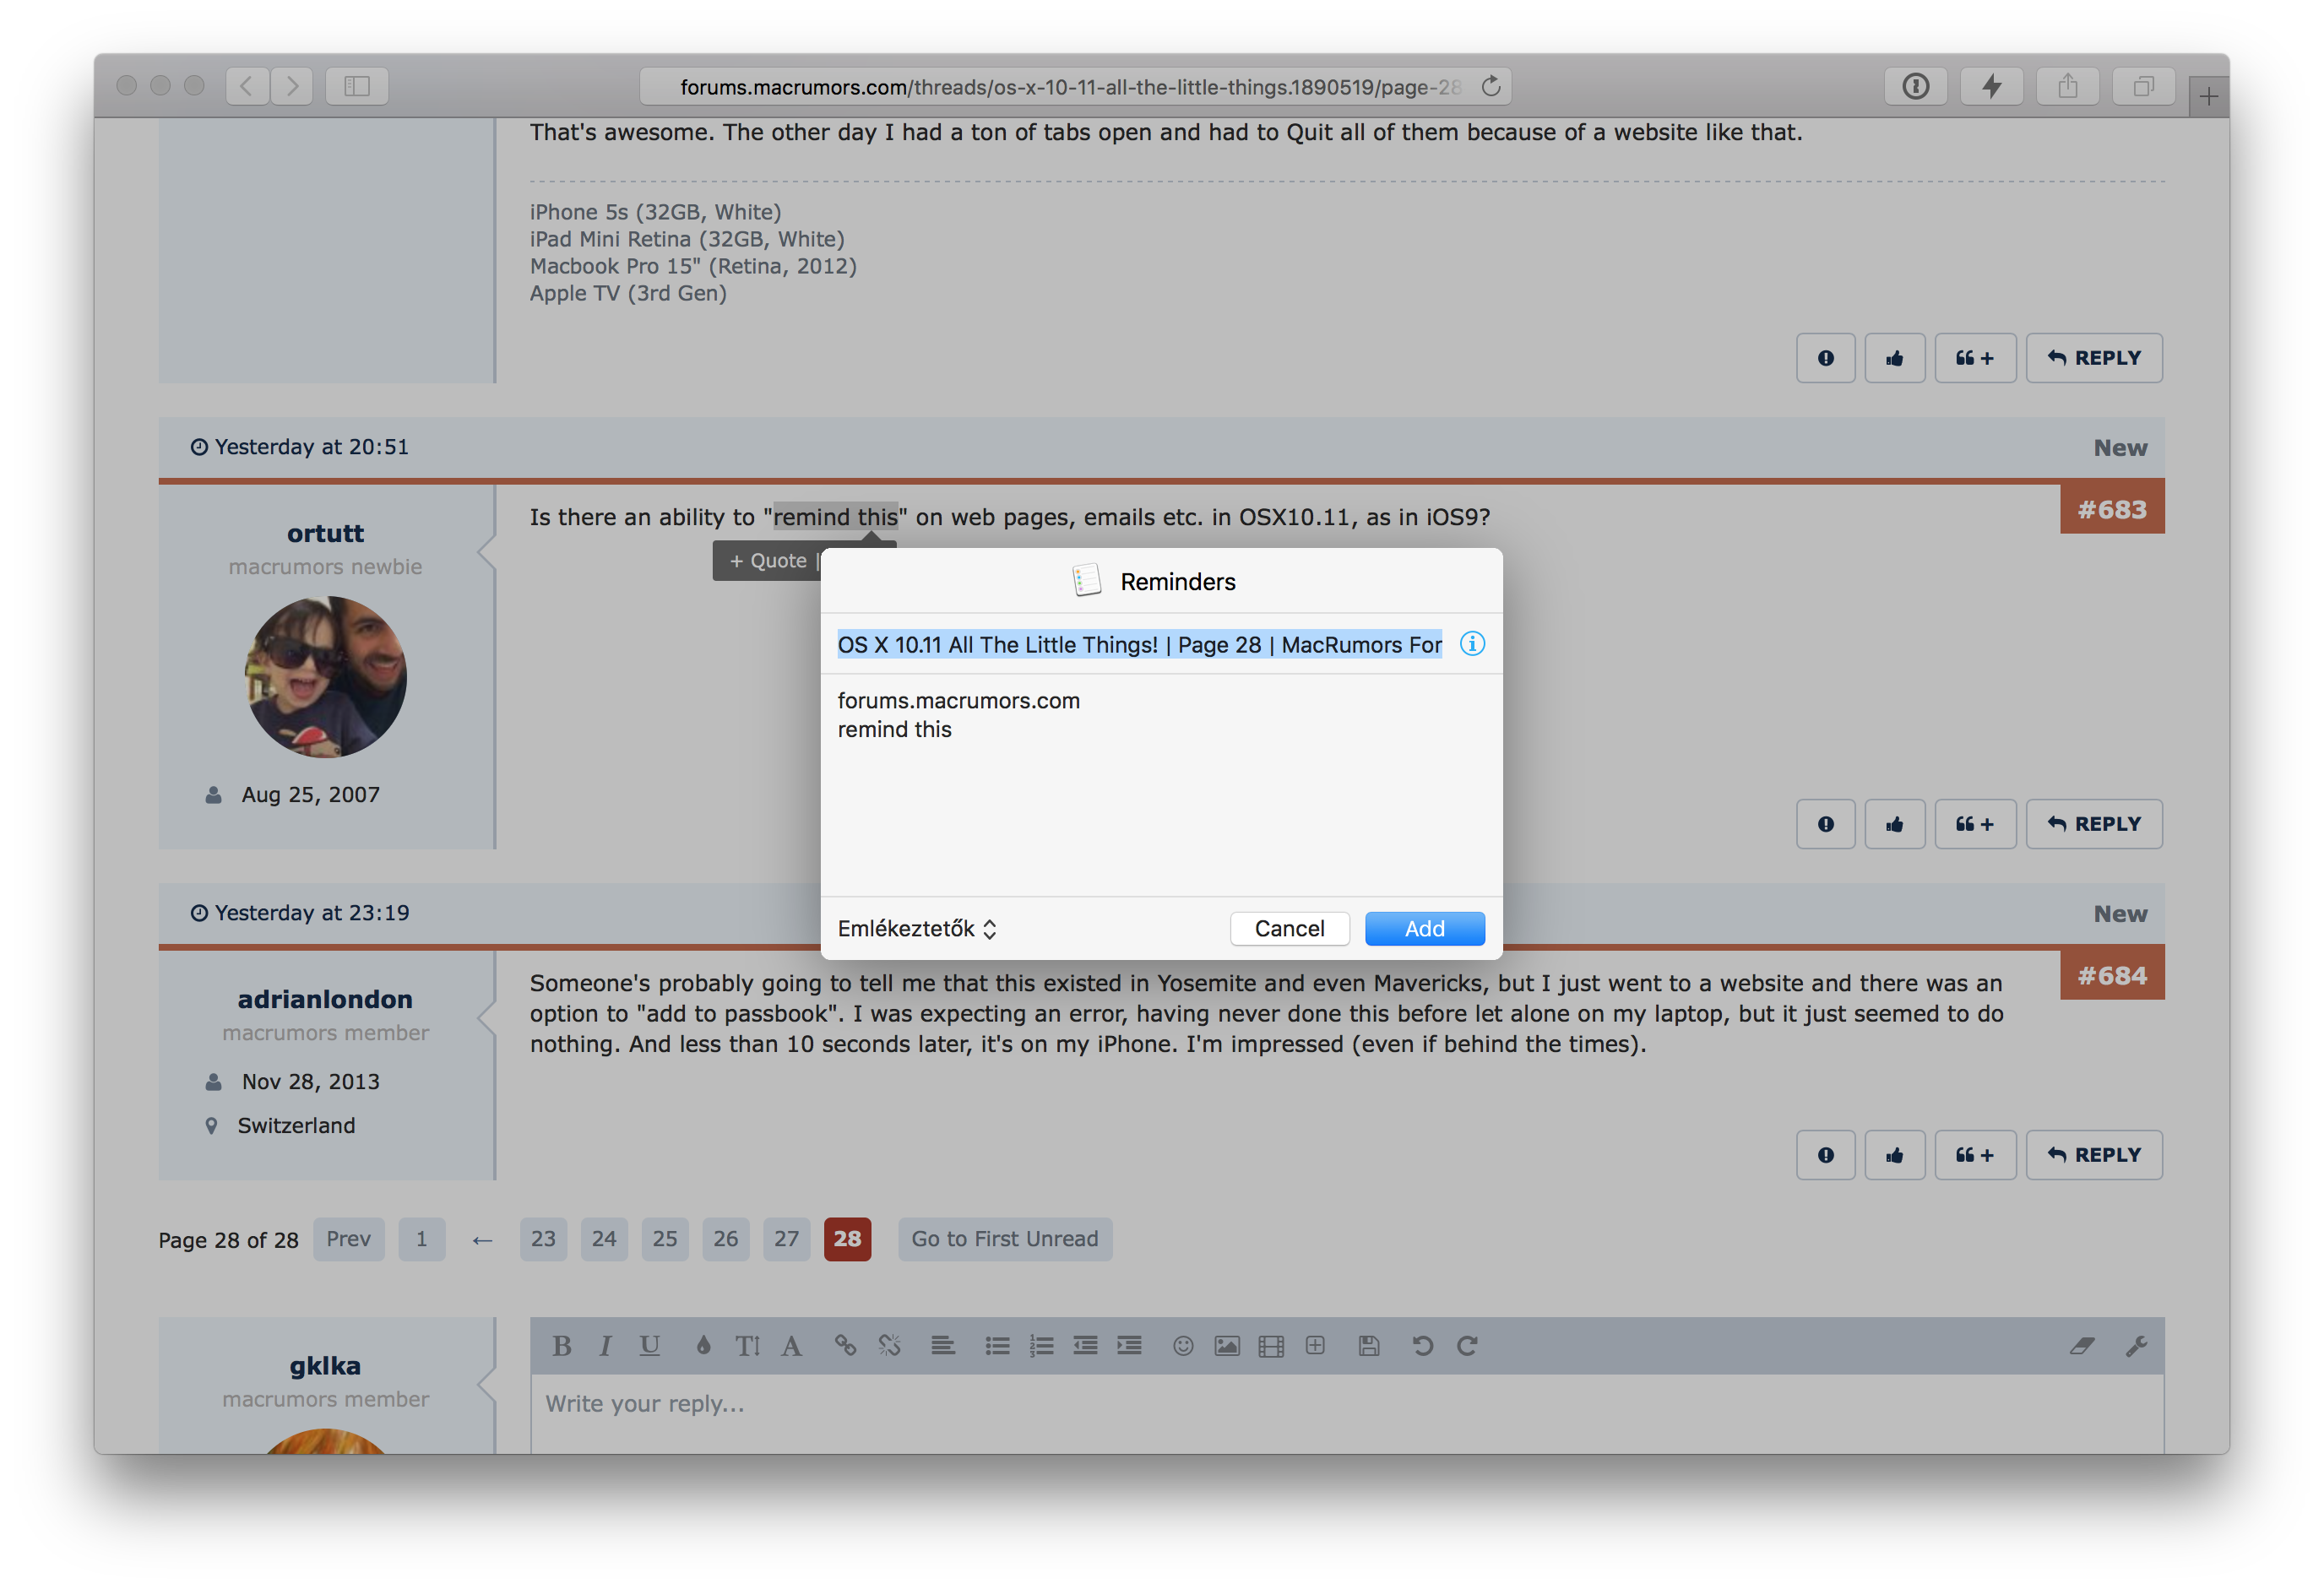Click the Underline formatting icon
The width and height of the screenshot is (2324, 1589).
click(648, 1343)
